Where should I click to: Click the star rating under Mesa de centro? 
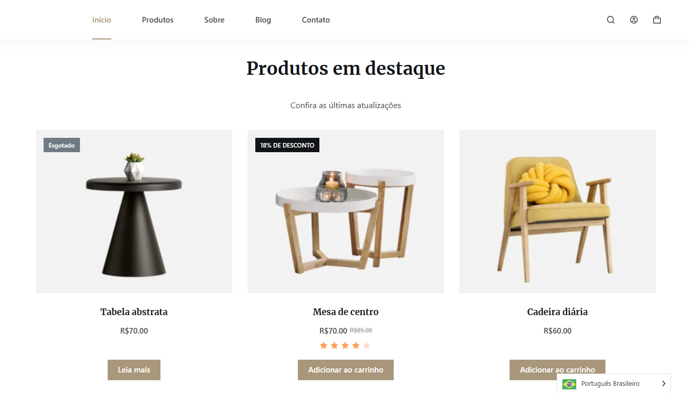coord(345,345)
